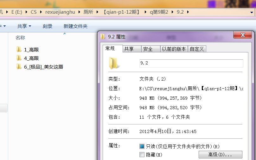Expand the arrow after CS in the address bar
Image resolution: width=256 pixels, height=160 pixels.
[x=40, y=12]
